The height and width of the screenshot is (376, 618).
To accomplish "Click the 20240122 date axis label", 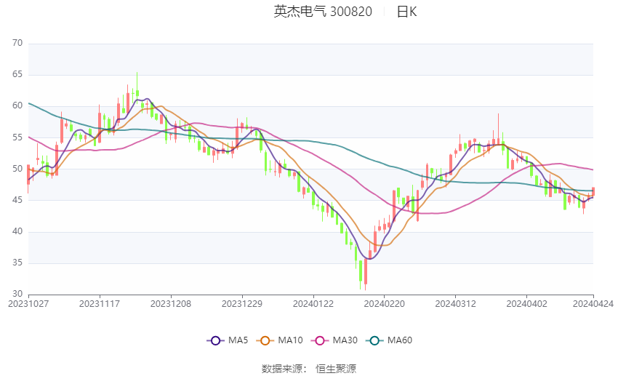I will coord(313,304).
